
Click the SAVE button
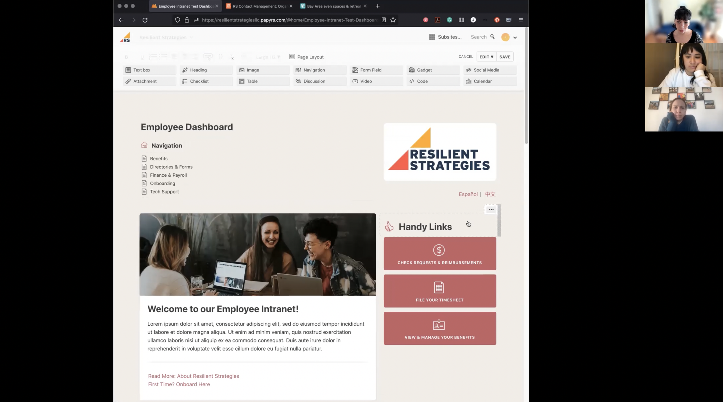(505, 57)
